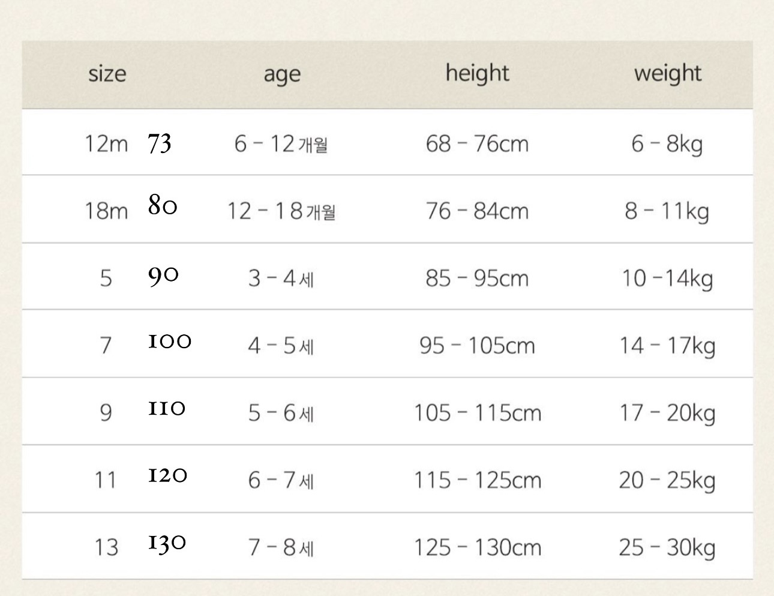Click the "size" column header

point(107,74)
